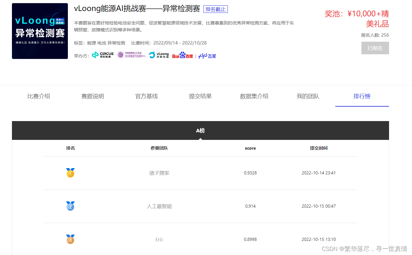The height and width of the screenshot is (255, 412).
Task: Open the 数据集介绍 tab
Action: tap(254, 96)
